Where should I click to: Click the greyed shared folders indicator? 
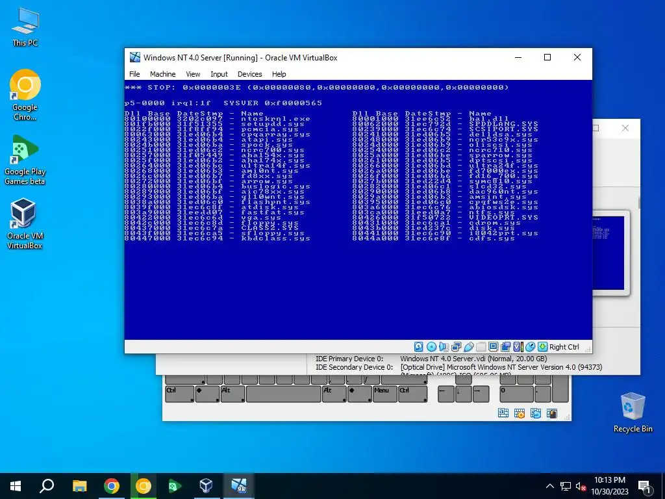click(481, 347)
